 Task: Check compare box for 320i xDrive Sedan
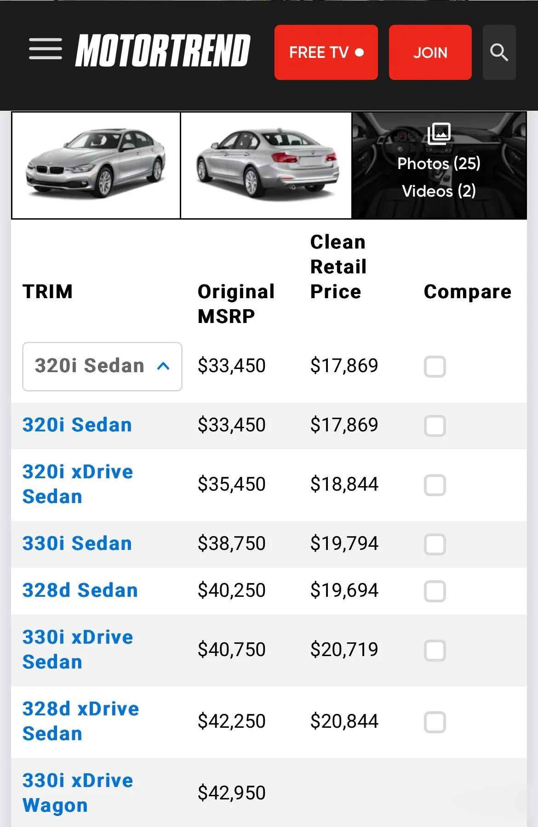pos(435,485)
